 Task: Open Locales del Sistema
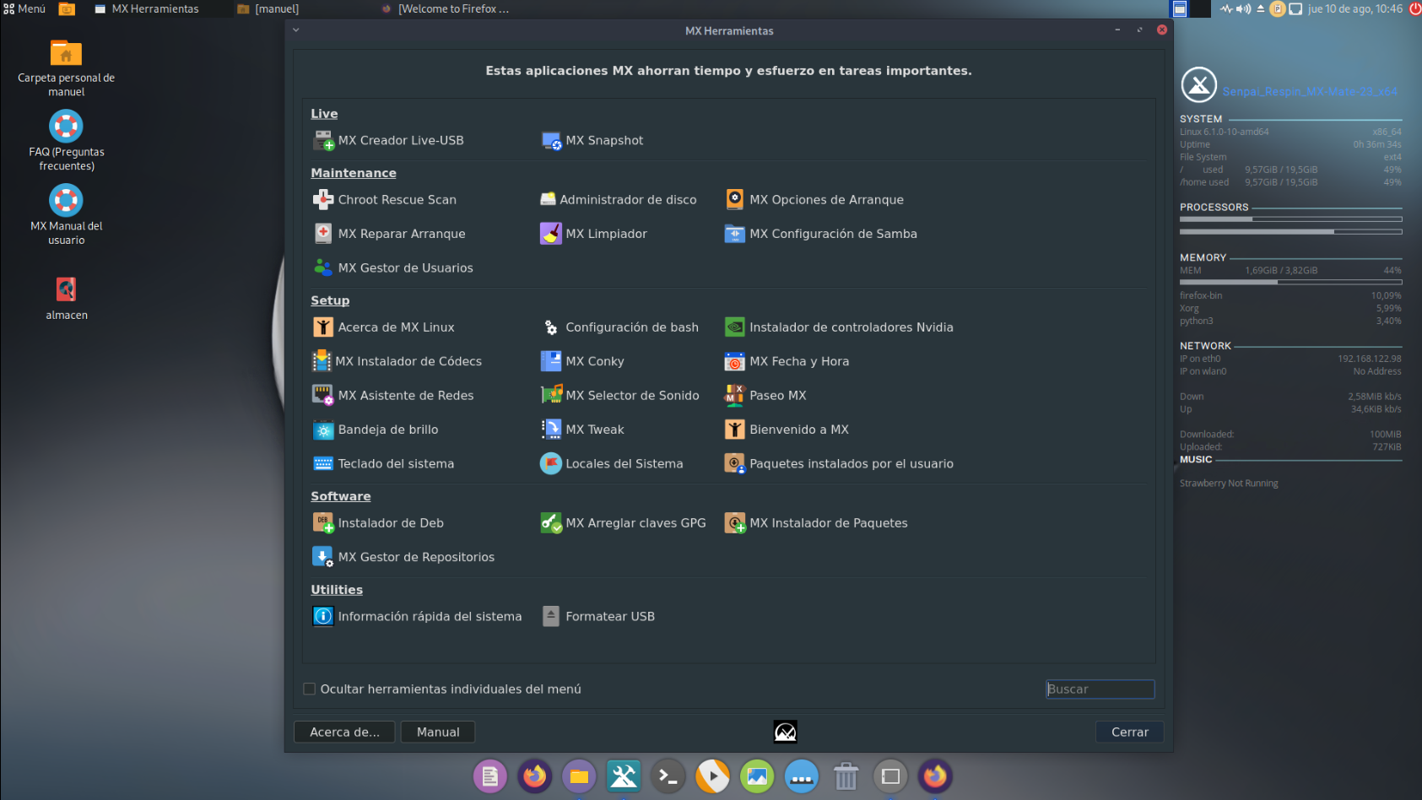[x=613, y=464]
